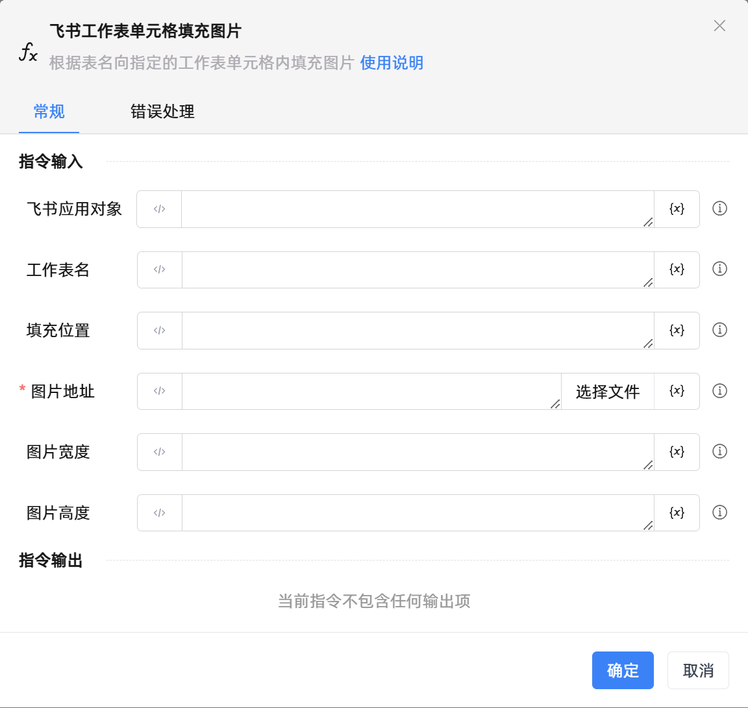This screenshot has width=748, height=708.
Task: Toggle code mode for 图片地址 field
Action: coord(159,391)
